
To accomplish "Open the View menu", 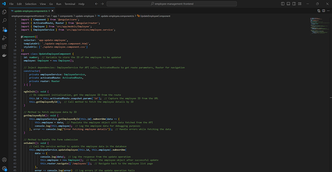I will coord(43,4).
